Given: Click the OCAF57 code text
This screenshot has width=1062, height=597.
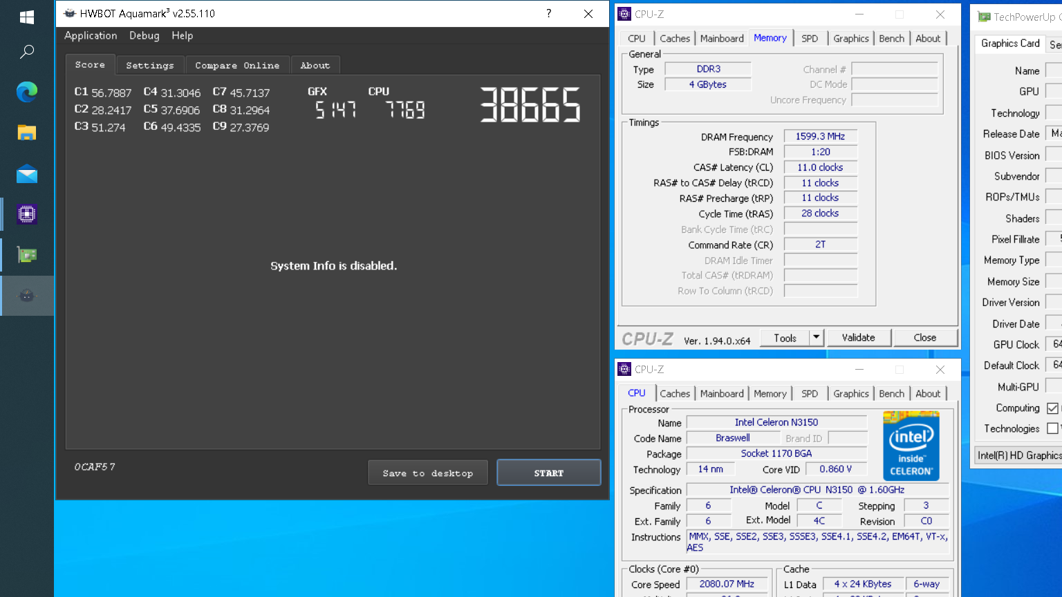Looking at the screenshot, I should pyautogui.click(x=95, y=467).
